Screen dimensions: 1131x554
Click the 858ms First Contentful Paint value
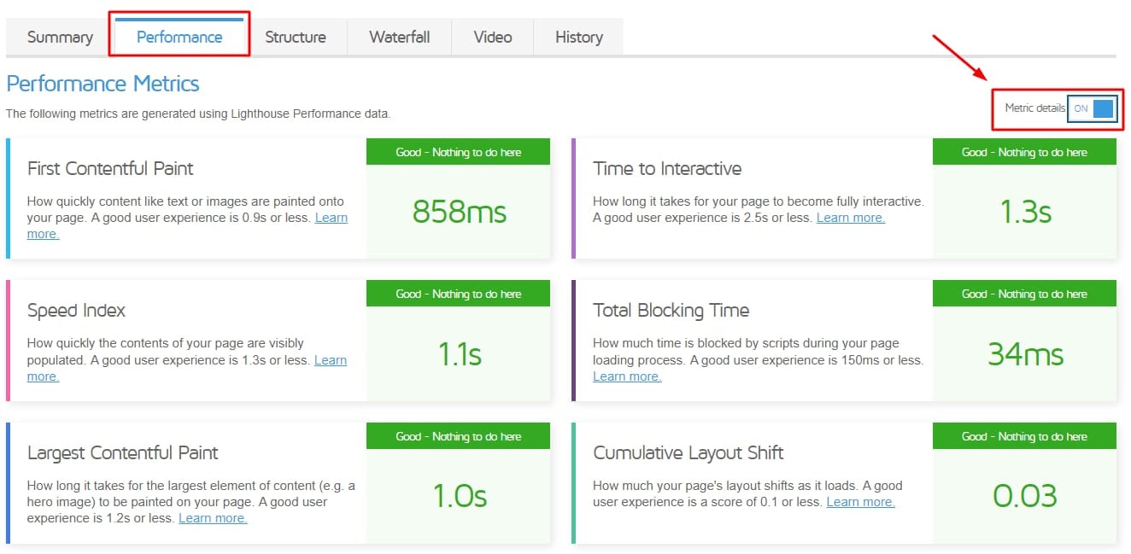459,212
